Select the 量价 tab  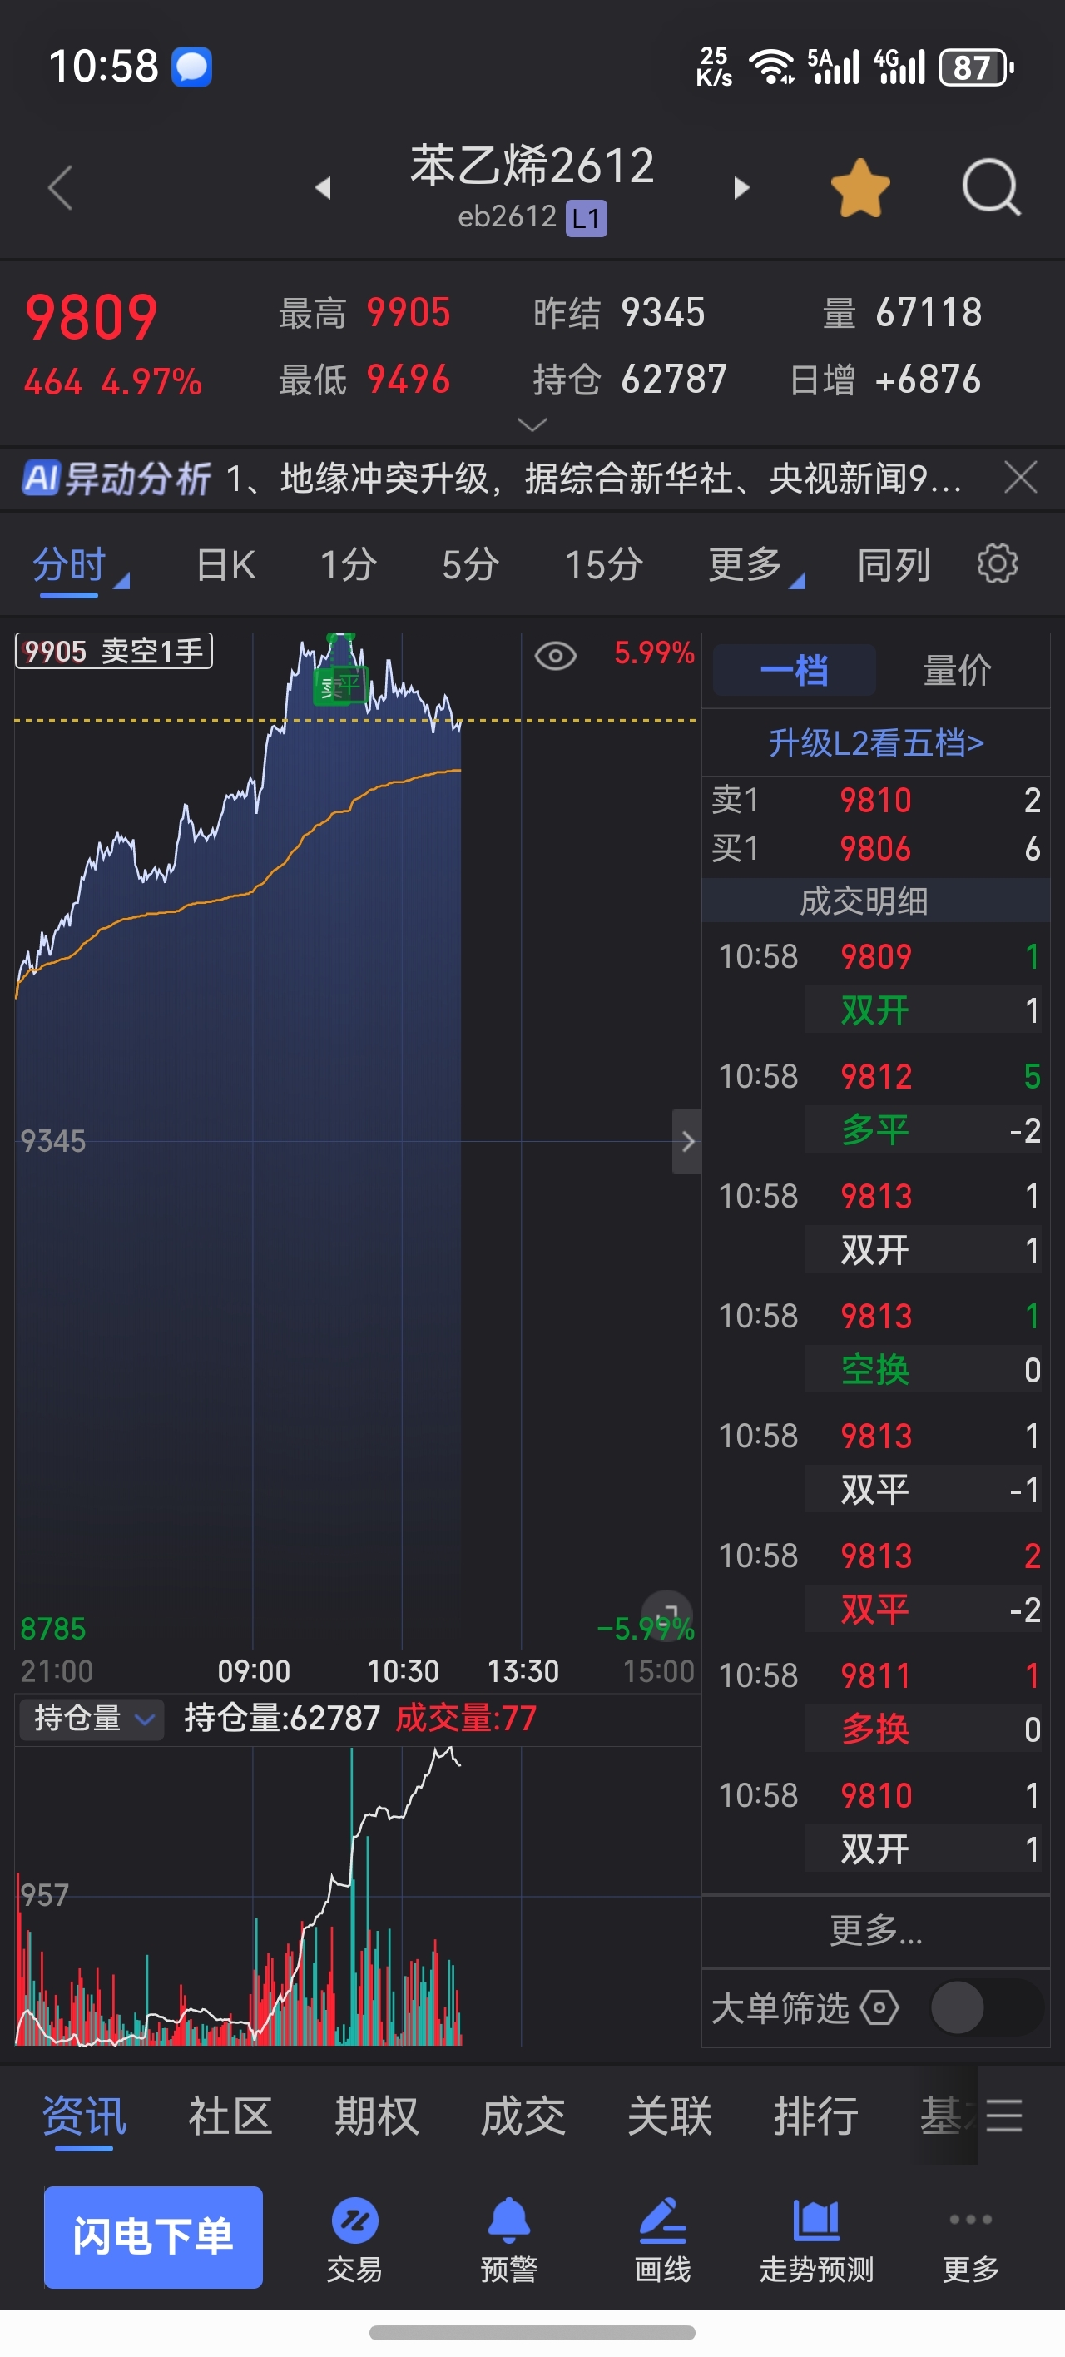[x=958, y=670]
